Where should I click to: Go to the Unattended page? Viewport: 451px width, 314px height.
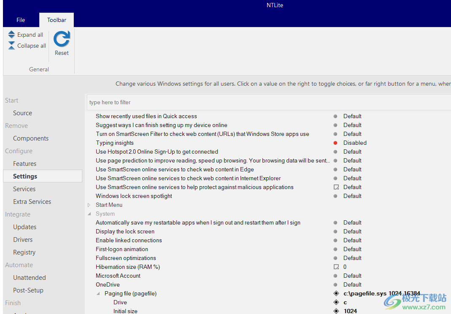(x=30, y=278)
